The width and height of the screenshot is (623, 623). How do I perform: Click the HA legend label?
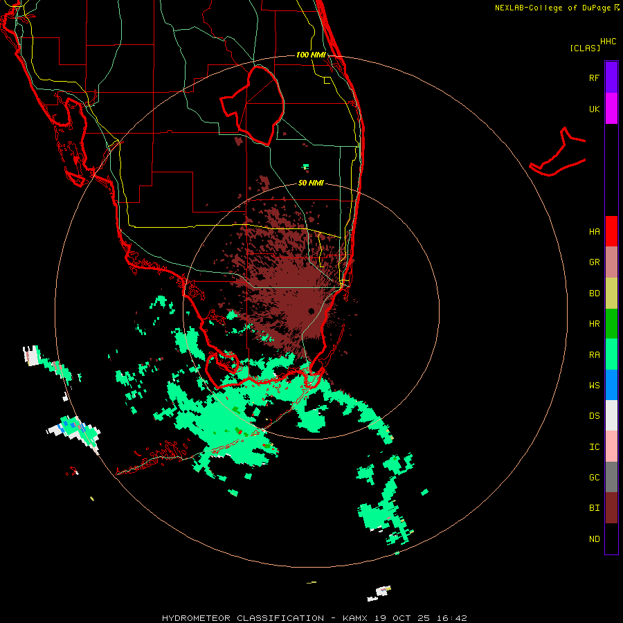(594, 232)
